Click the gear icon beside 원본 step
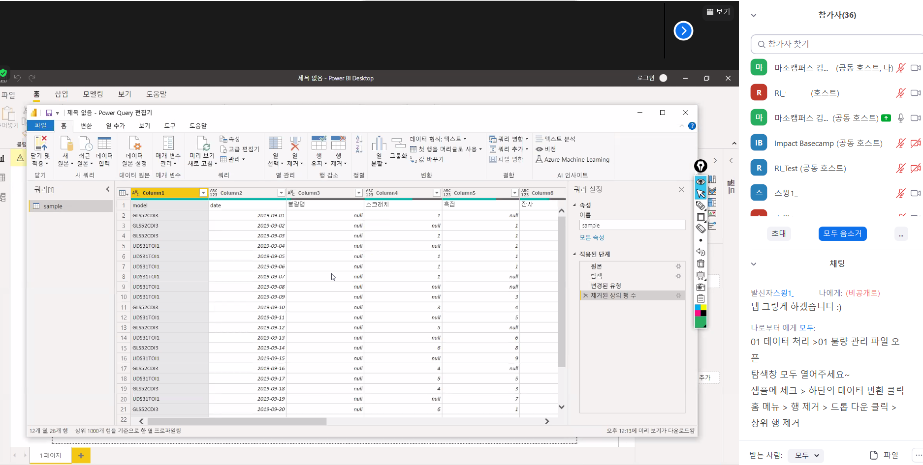This screenshot has height=465, width=923. click(678, 266)
